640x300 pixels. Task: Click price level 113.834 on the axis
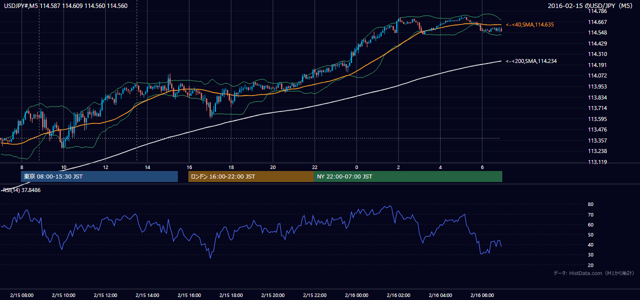(x=597, y=97)
